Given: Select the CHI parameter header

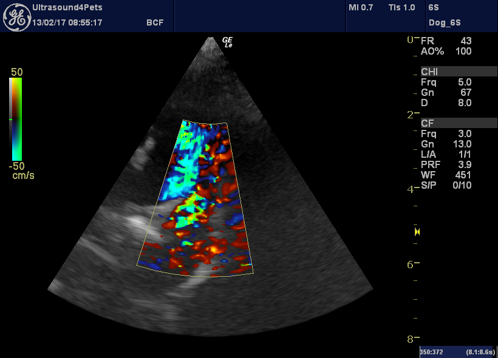Looking at the screenshot, I should 459,72.
